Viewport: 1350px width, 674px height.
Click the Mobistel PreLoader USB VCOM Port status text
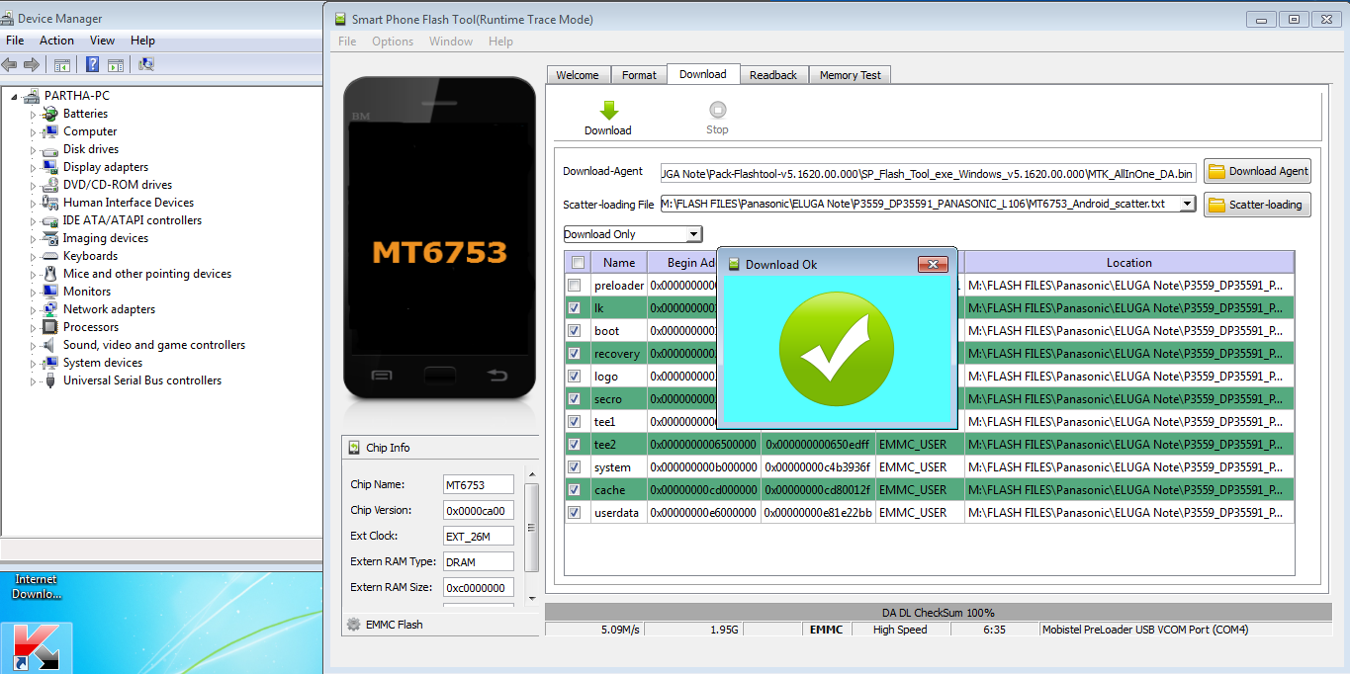[1143, 630]
